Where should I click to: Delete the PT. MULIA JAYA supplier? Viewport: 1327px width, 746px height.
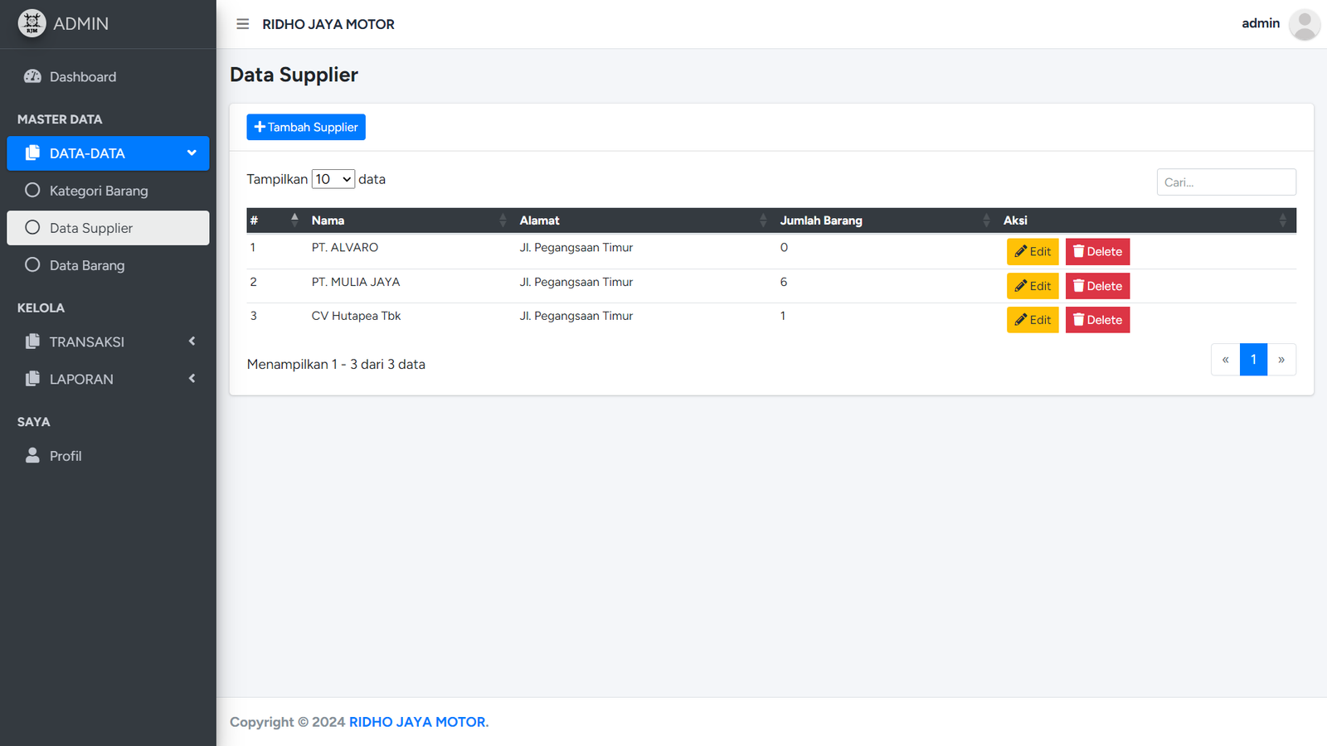point(1097,286)
